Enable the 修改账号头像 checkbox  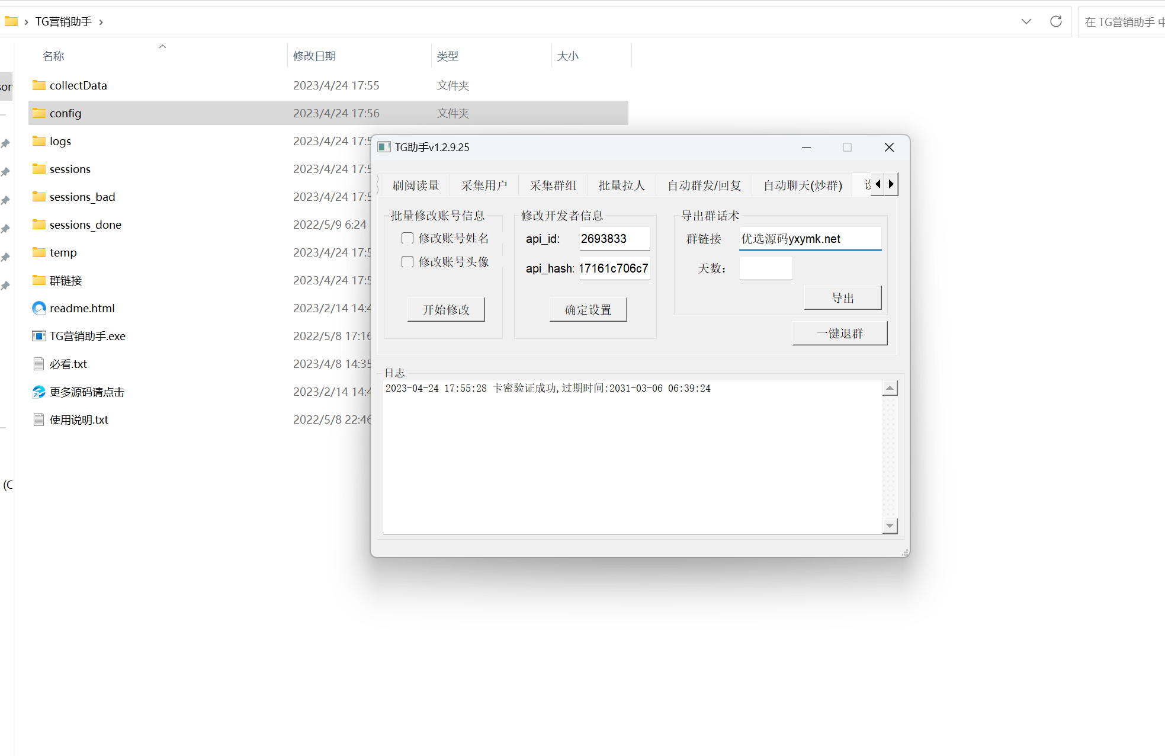tap(407, 262)
